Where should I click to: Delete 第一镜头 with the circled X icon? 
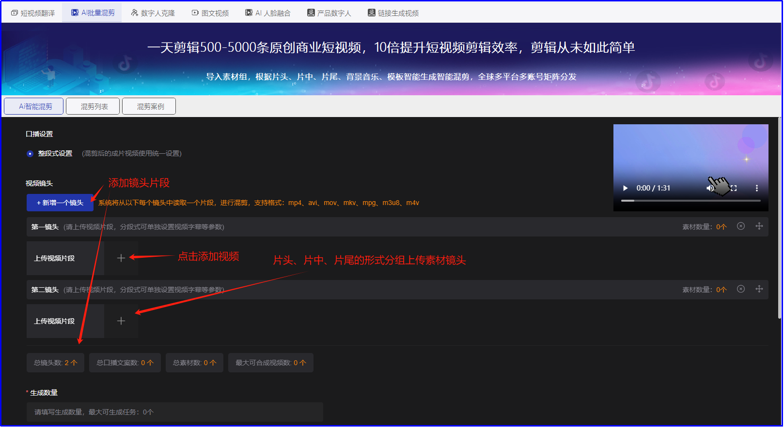pos(740,226)
